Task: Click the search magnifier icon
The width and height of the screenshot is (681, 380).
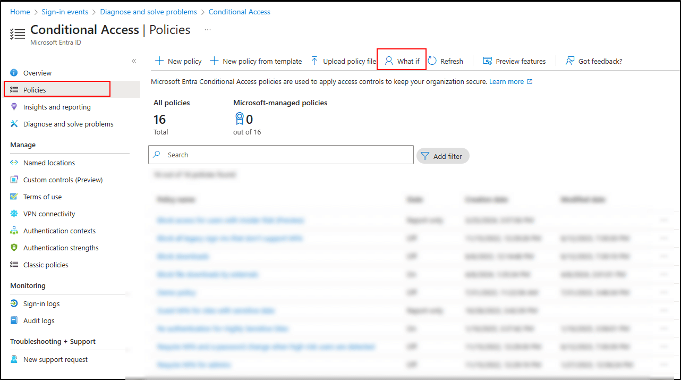Action: [157, 155]
